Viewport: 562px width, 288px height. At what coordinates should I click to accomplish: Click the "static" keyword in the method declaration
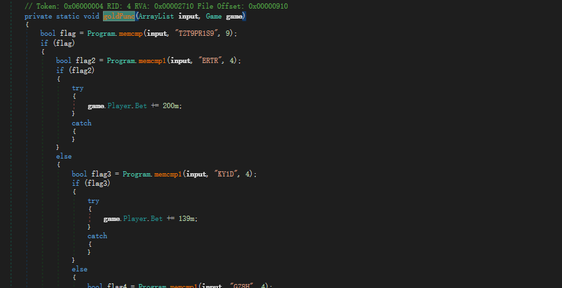pyautogui.click(x=68, y=16)
